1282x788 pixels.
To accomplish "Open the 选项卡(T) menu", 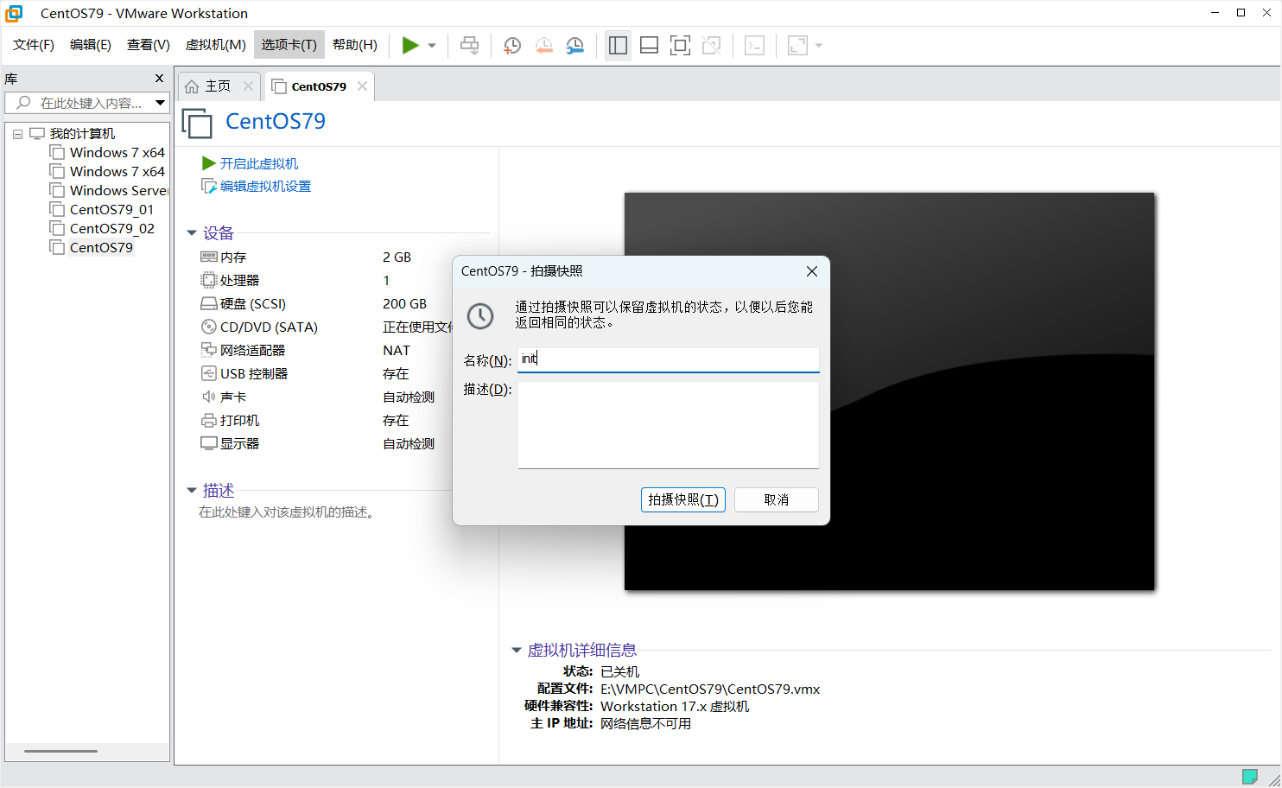I will (x=289, y=45).
